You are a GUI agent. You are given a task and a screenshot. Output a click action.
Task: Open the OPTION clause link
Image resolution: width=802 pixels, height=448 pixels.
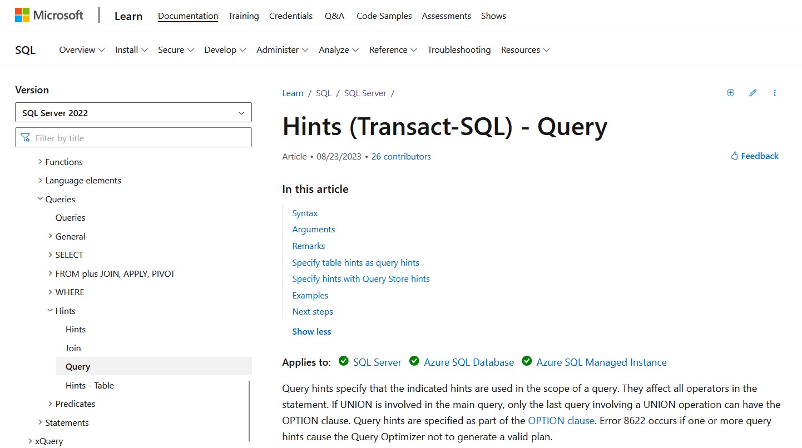tap(561, 421)
